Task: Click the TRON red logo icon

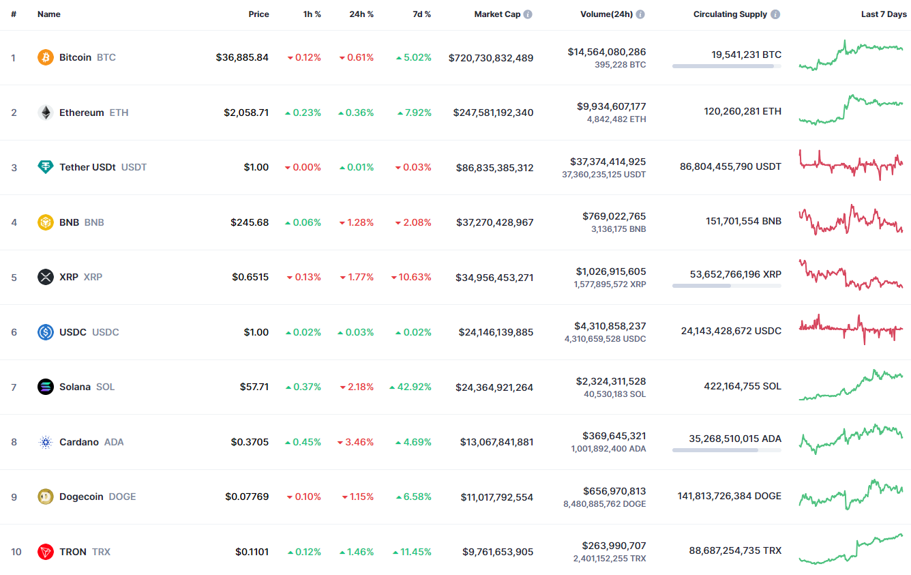Action: (x=46, y=552)
